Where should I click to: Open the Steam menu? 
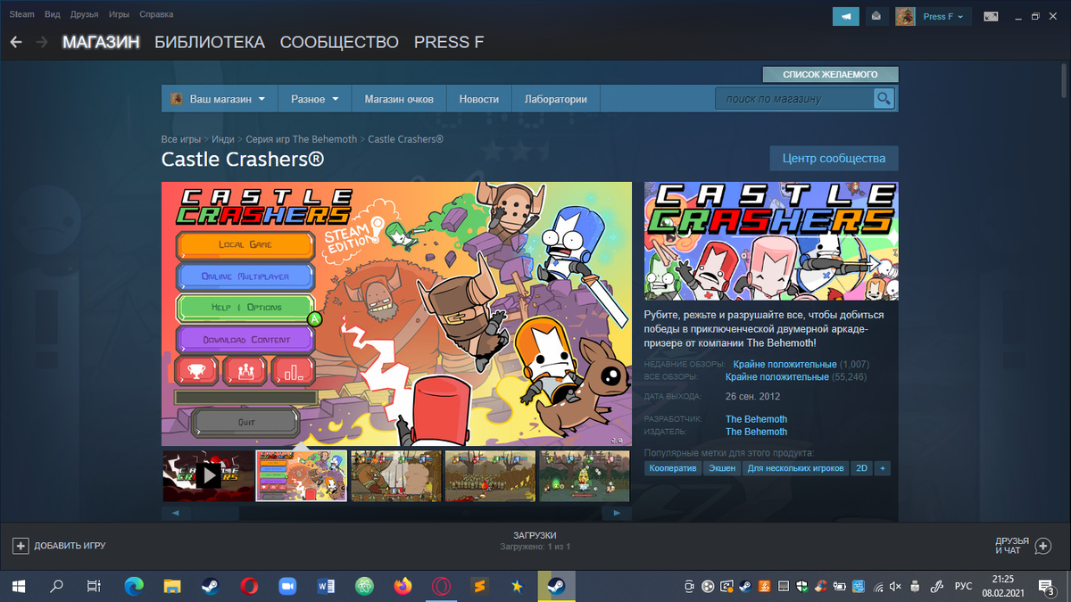[22, 15]
